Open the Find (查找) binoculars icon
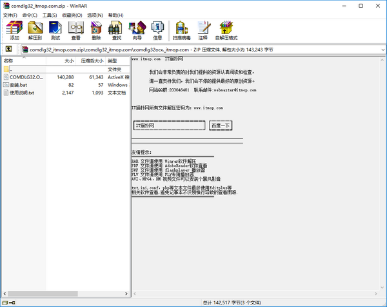 tap(117, 30)
